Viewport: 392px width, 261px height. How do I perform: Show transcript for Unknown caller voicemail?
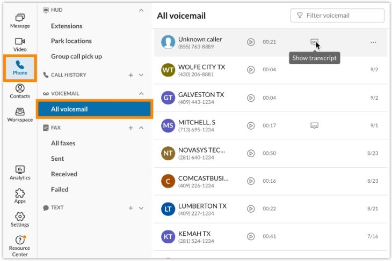point(314,42)
